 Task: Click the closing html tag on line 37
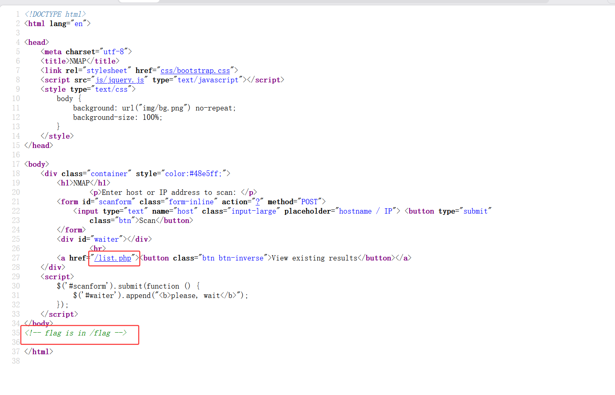click(x=39, y=352)
